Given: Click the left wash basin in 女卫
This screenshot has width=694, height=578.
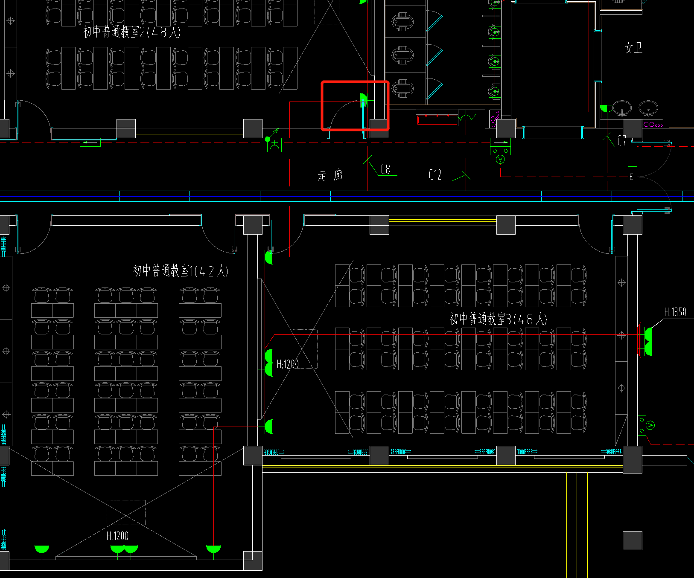Looking at the screenshot, I should (622, 108).
